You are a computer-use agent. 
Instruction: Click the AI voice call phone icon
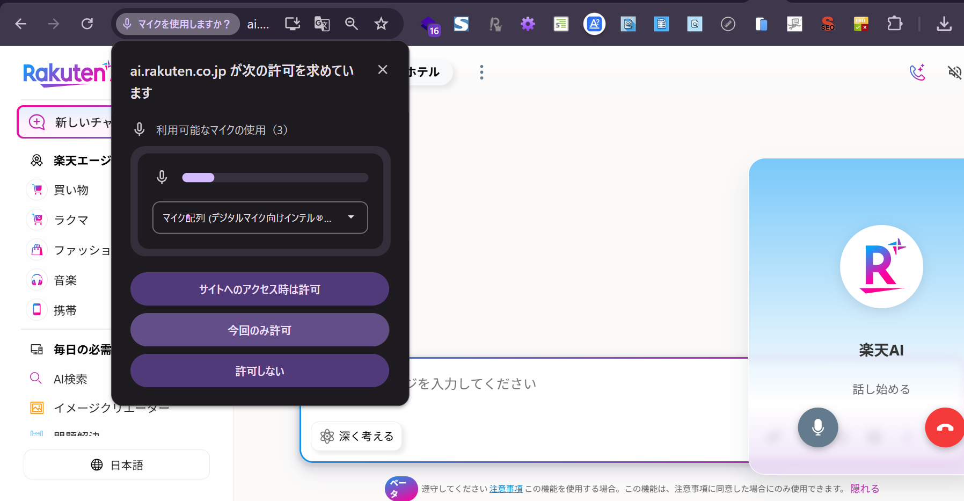click(918, 72)
